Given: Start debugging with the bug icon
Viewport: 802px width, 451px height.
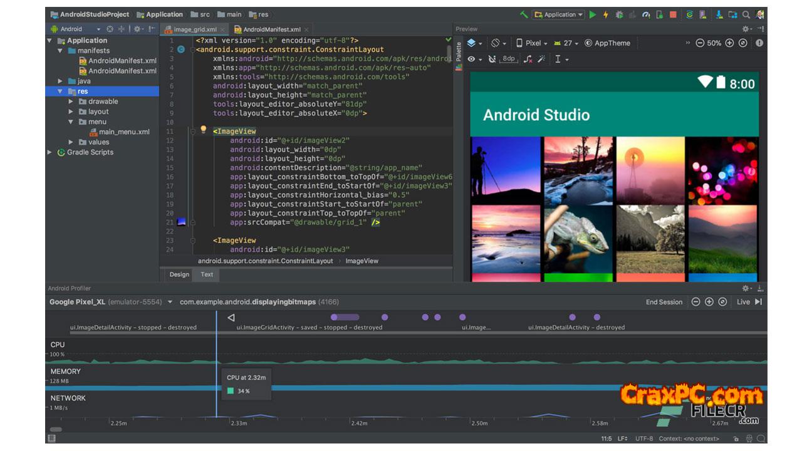Looking at the screenshot, I should [619, 14].
